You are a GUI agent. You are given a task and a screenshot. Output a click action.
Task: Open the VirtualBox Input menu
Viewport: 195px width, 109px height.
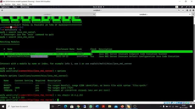19,4
